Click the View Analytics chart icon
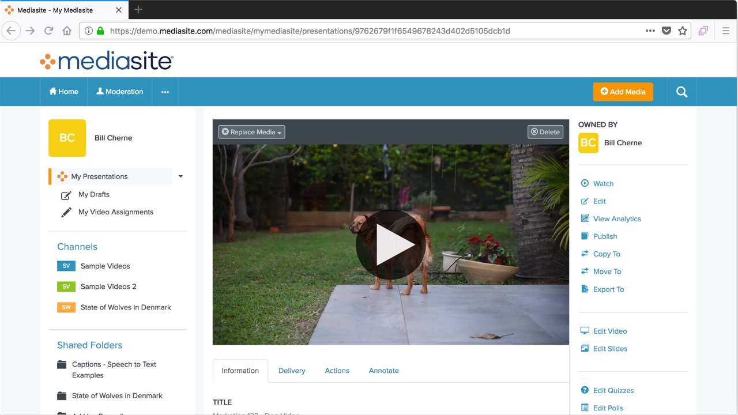738x415 pixels. coord(585,218)
